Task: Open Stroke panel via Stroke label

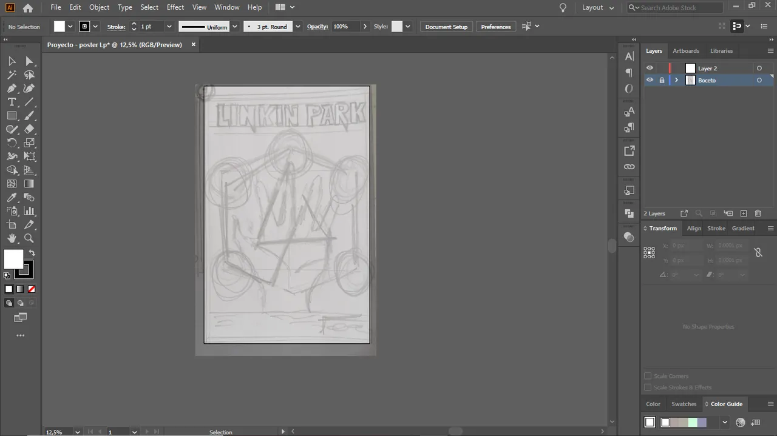Action: point(116,27)
